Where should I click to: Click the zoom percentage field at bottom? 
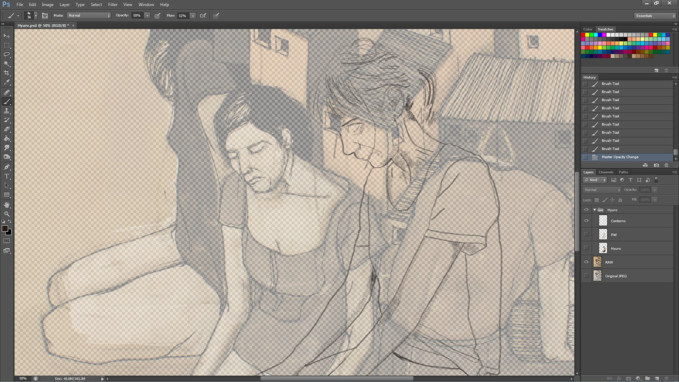point(23,378)
